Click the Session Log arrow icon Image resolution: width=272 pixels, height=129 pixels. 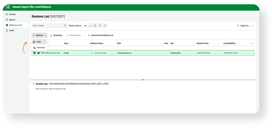pos(33,84)
